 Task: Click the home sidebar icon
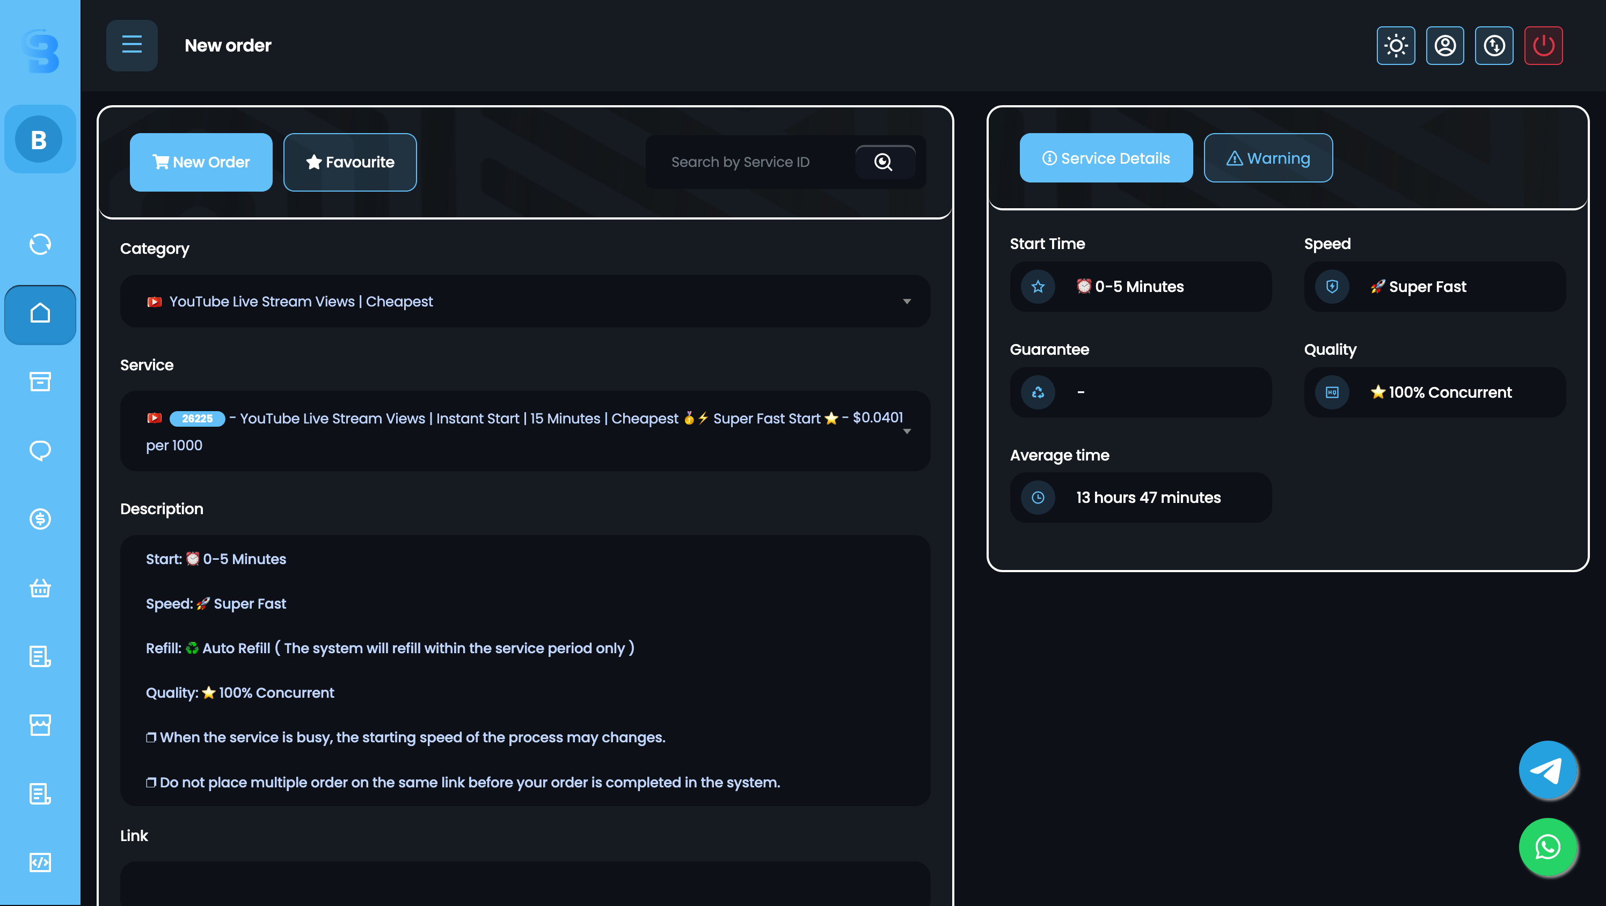point(40,313)
